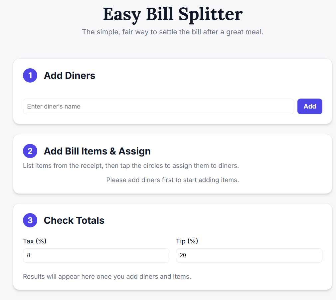The height and width of the screenshot is (300, 336).
Task: Click the Add Diners heading
Action: [69, 75]
